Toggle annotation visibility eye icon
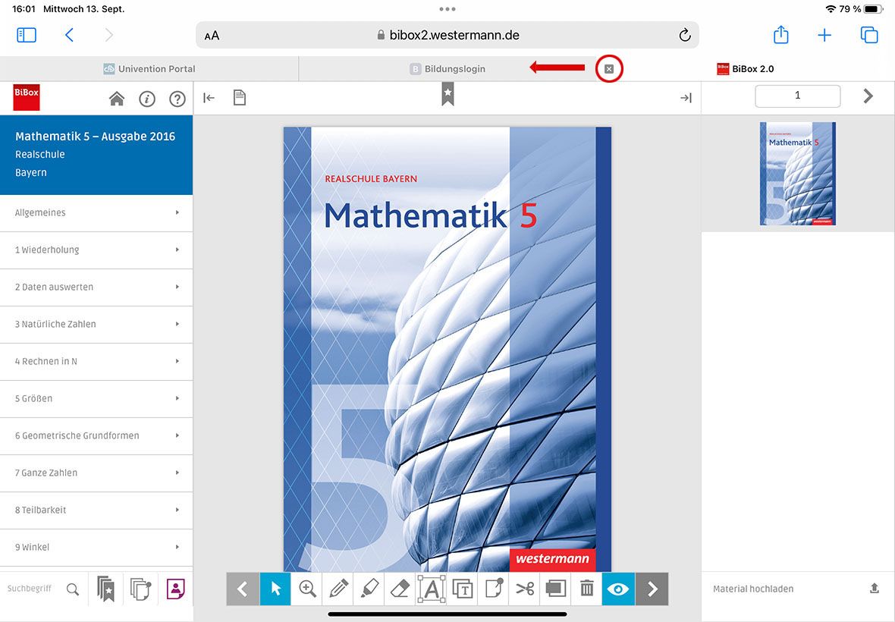 [618, 589]
